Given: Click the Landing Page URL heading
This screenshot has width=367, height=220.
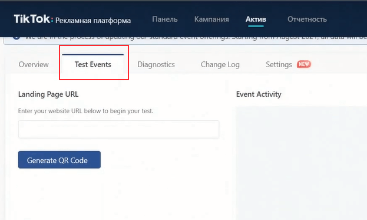Looking at the screenshot, I should (x=48, y=94).
